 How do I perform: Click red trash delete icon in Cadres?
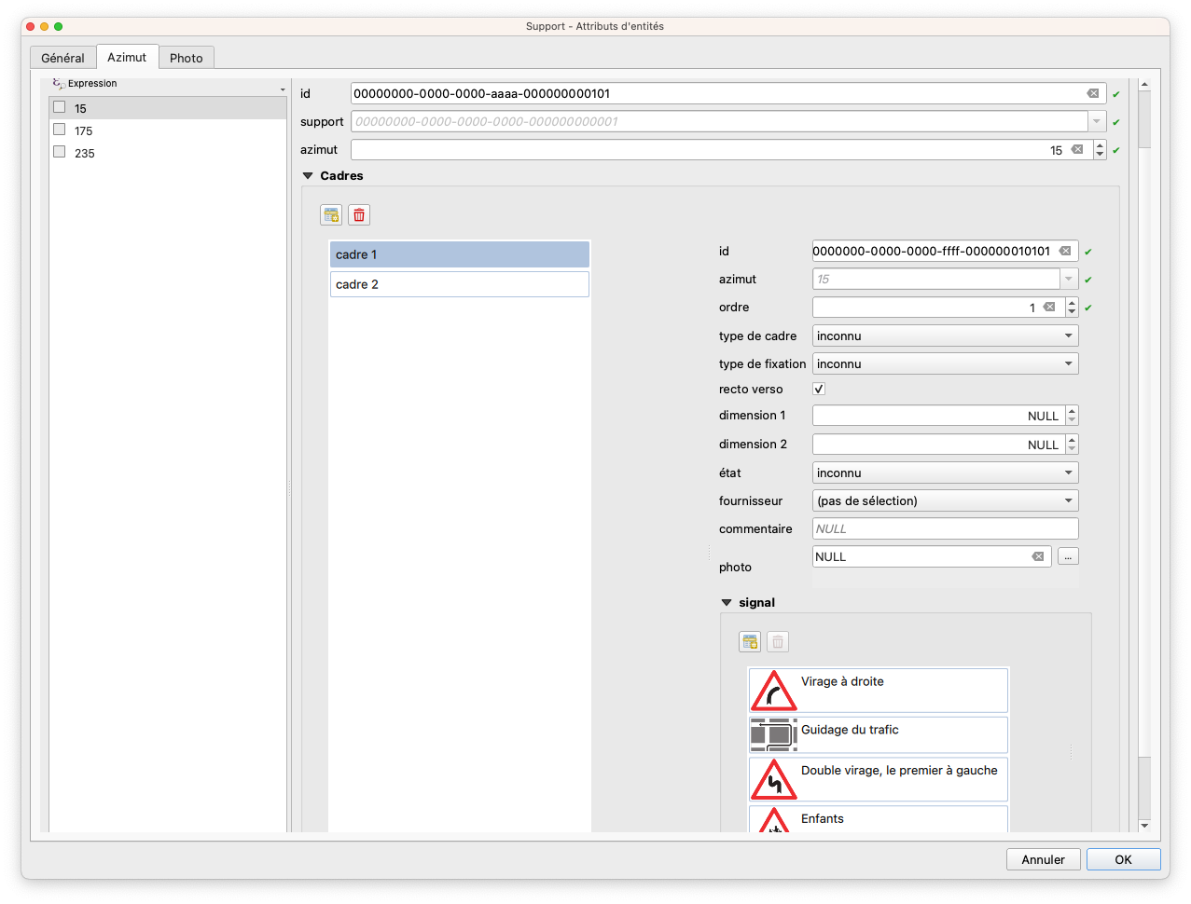(x=359, y=215)
